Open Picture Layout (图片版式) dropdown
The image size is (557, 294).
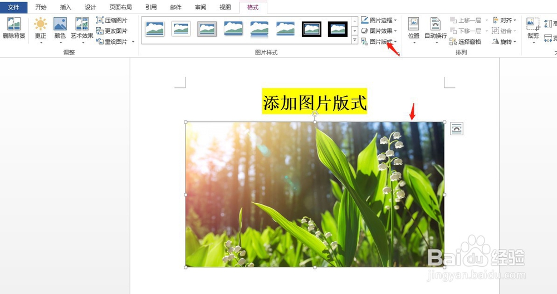(x=379, y=42)
